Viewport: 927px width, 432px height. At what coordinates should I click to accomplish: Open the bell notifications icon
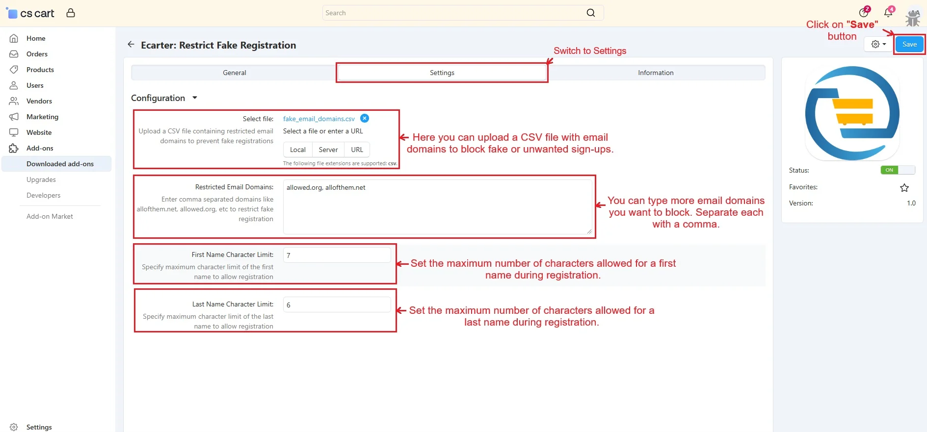888,13
